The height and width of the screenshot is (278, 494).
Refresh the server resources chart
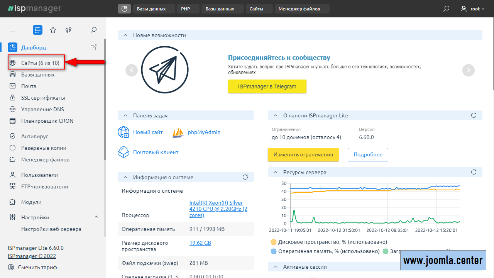[x=474, y=172]
